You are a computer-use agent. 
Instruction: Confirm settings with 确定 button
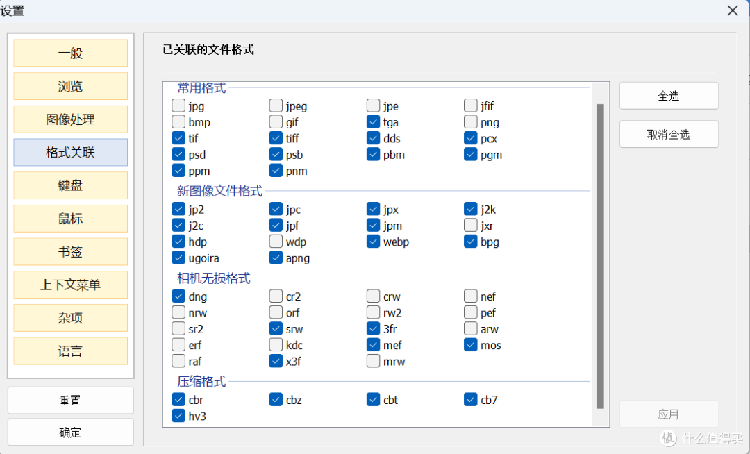[x=70, y=432]
